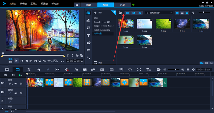214x113 pixels.
Task: Adjust the library thumbnail size slider
Action: point(204,12)
